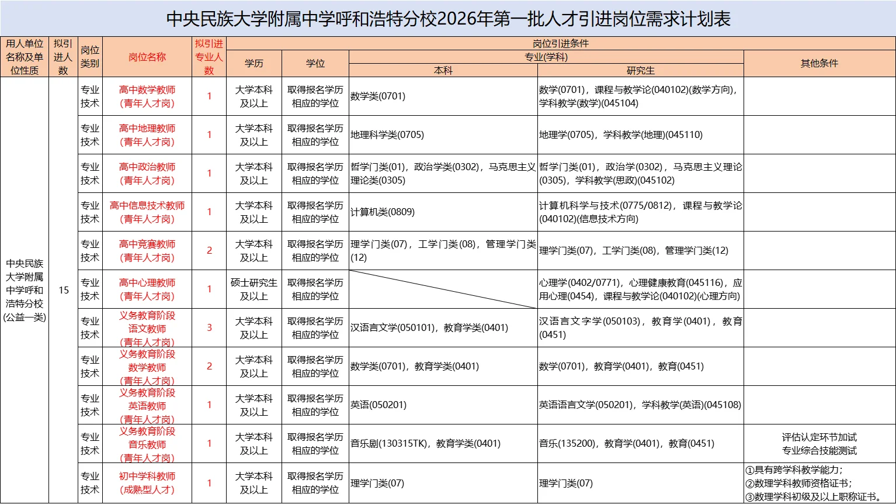896x504 pixels.
Task: Select the headcount '3' for 语文教师
Action: click(x=209, y=328)
